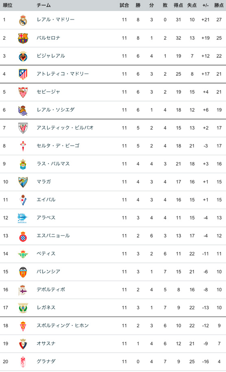This screenshot has height=372, width=226.
Task: Click the Celta de Vigo crest
Action: pos(23,146)
